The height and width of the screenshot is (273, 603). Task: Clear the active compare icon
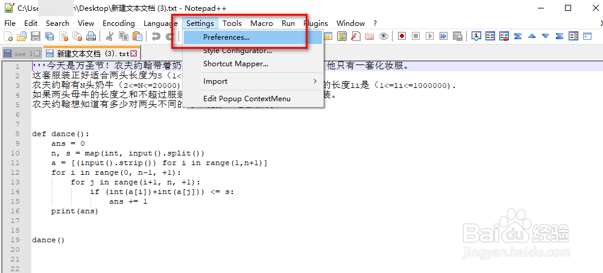pyautogui.click(x=504, y=37)
